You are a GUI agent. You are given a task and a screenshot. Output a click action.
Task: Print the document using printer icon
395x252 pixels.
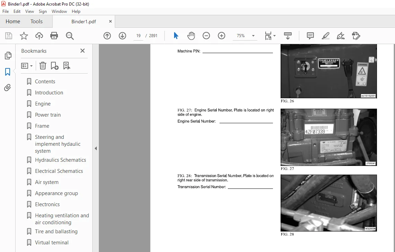pyautogui.click(x=54, y=36)
